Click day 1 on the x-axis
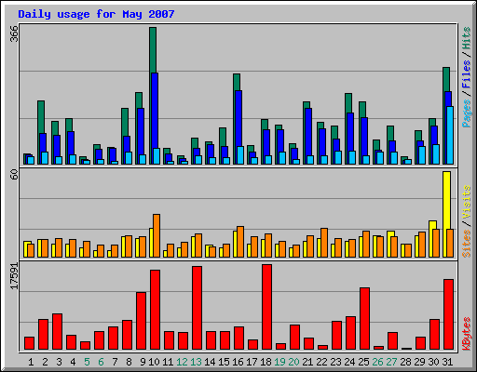Viewport: 477px width, 372px height. [31, 362]
